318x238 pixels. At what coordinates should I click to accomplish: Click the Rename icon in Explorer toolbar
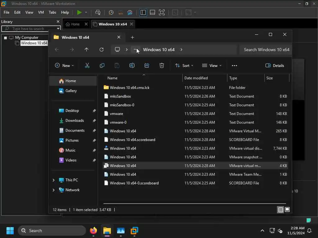(x=132, y=65)
